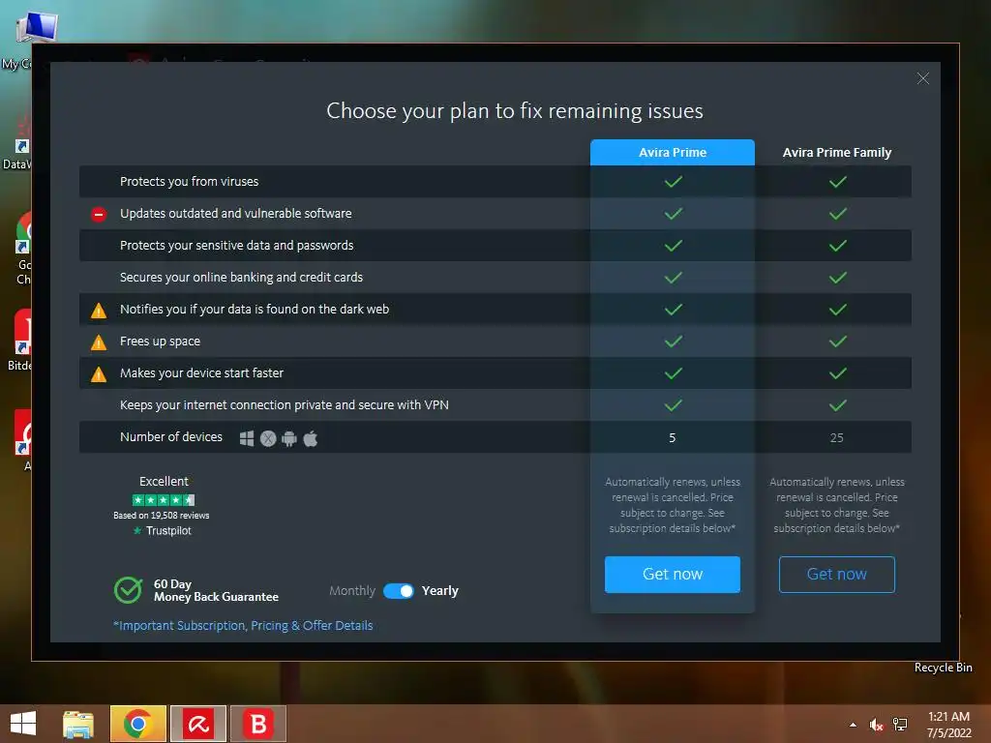The image size is (991, 743).
Task: Open Important Subscription, Pricing & Offer Details link
Action: [x=243, y=626]
